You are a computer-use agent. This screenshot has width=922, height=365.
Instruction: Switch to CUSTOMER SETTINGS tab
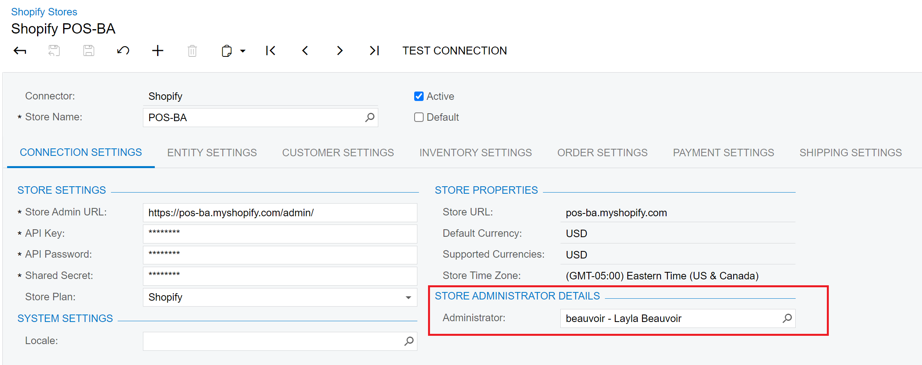click(338, 153)
